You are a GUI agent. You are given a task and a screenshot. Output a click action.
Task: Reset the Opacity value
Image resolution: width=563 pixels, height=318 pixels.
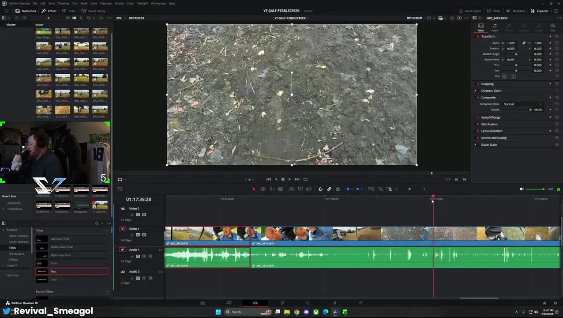557,110
